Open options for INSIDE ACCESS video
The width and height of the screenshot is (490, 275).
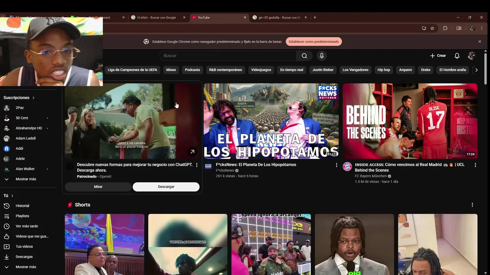tap(475, 165)
